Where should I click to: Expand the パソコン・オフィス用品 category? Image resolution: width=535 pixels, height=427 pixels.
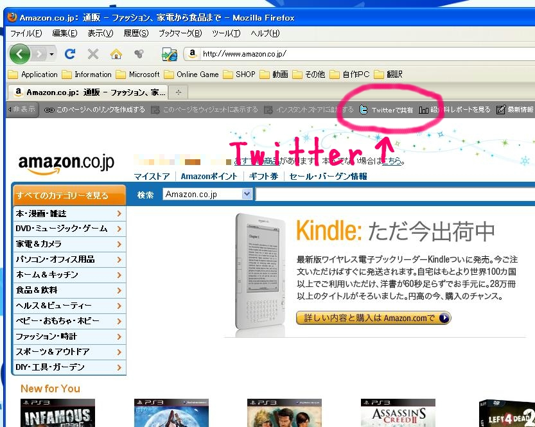click(69, 259)
